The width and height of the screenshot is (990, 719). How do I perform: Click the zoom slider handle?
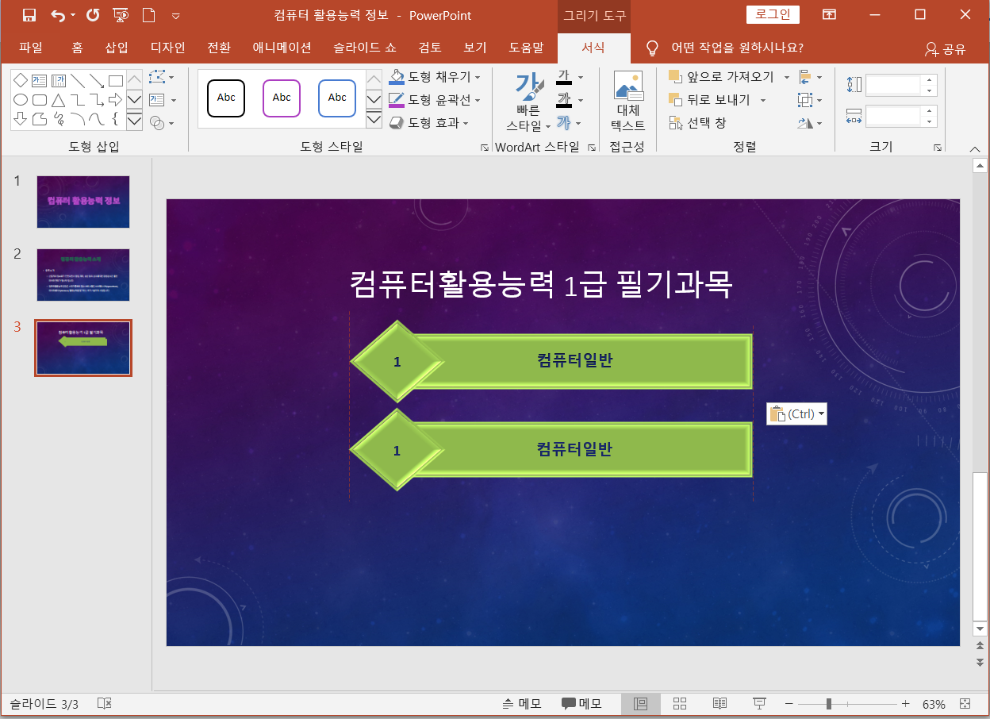(x=829, y=704)
